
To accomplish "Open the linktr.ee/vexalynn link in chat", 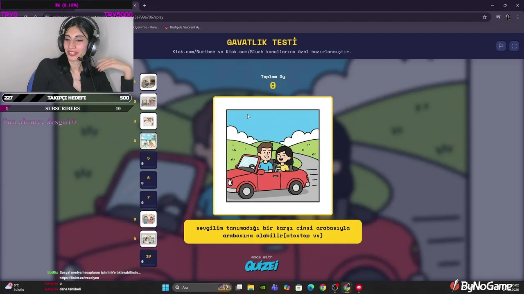I will click(x=79, y=278).
